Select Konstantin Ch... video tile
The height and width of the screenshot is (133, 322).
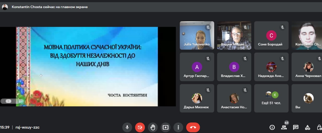tap(307, 35)
